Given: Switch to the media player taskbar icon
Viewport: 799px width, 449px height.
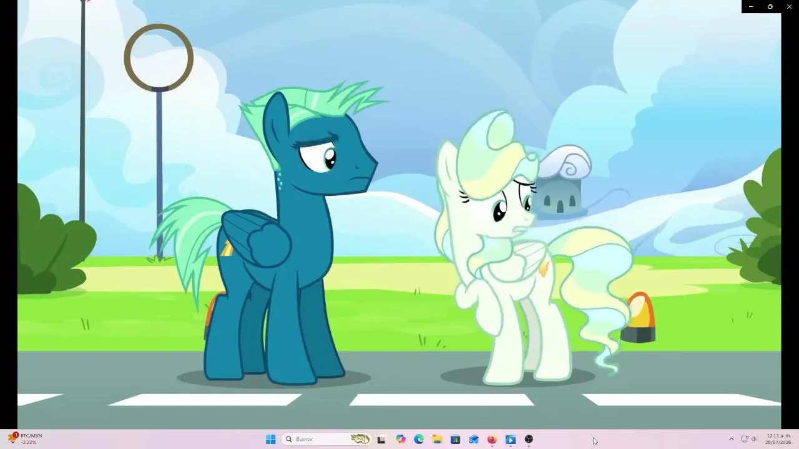Looking at the screenshot, I should pyautogui.click(x=511, y=440).
